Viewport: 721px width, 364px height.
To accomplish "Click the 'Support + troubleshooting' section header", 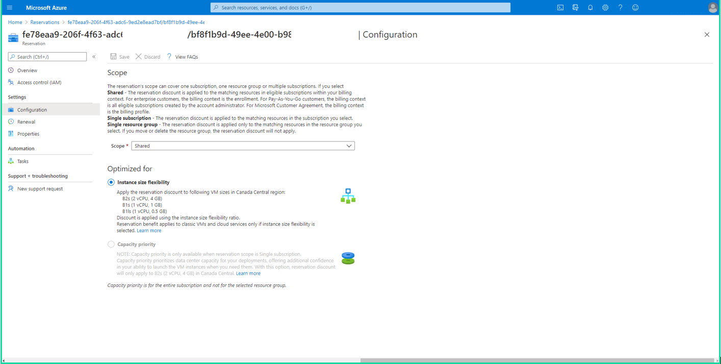I will click(x=38, y=176).
